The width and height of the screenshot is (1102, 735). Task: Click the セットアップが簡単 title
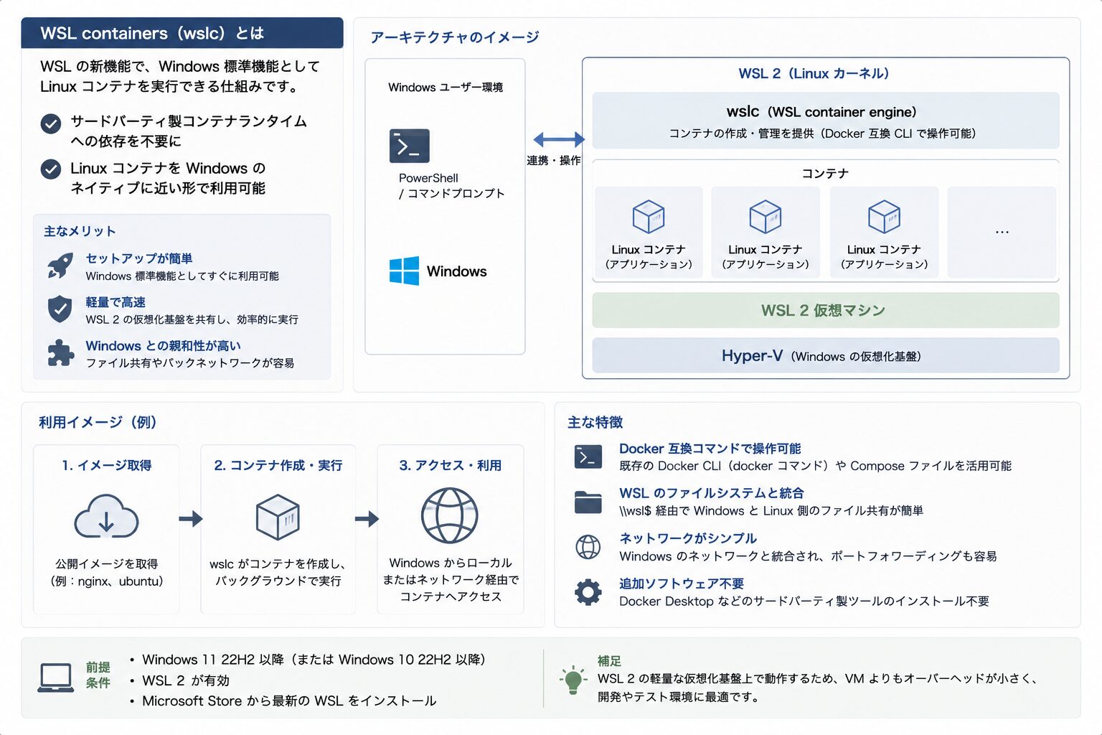[139, 258]
